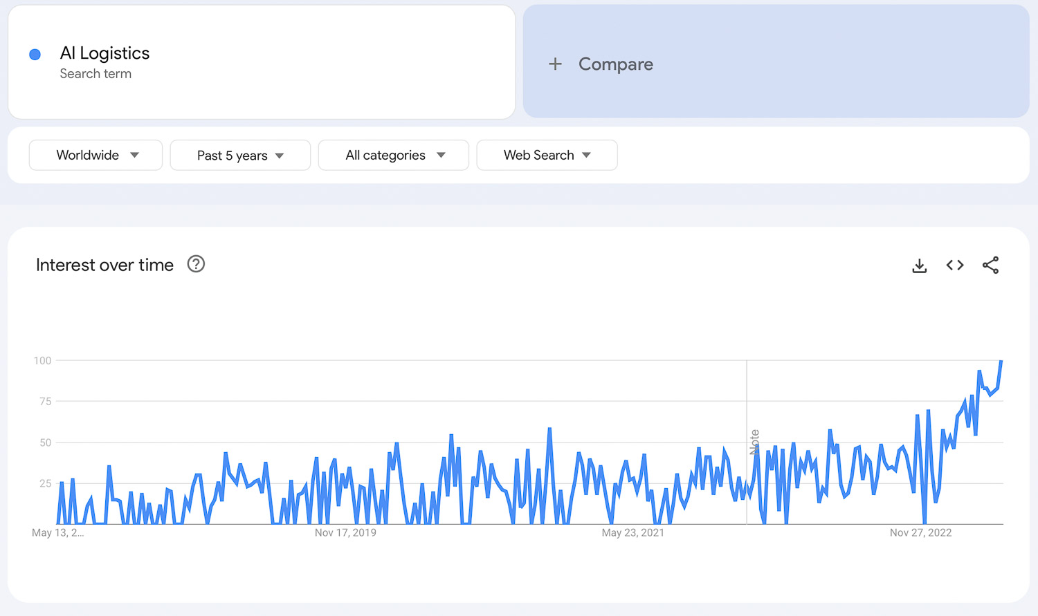The width and height of the screenshot is (1038, 616).
Task: Click the Compare text label
Action: tap(615, 64)
